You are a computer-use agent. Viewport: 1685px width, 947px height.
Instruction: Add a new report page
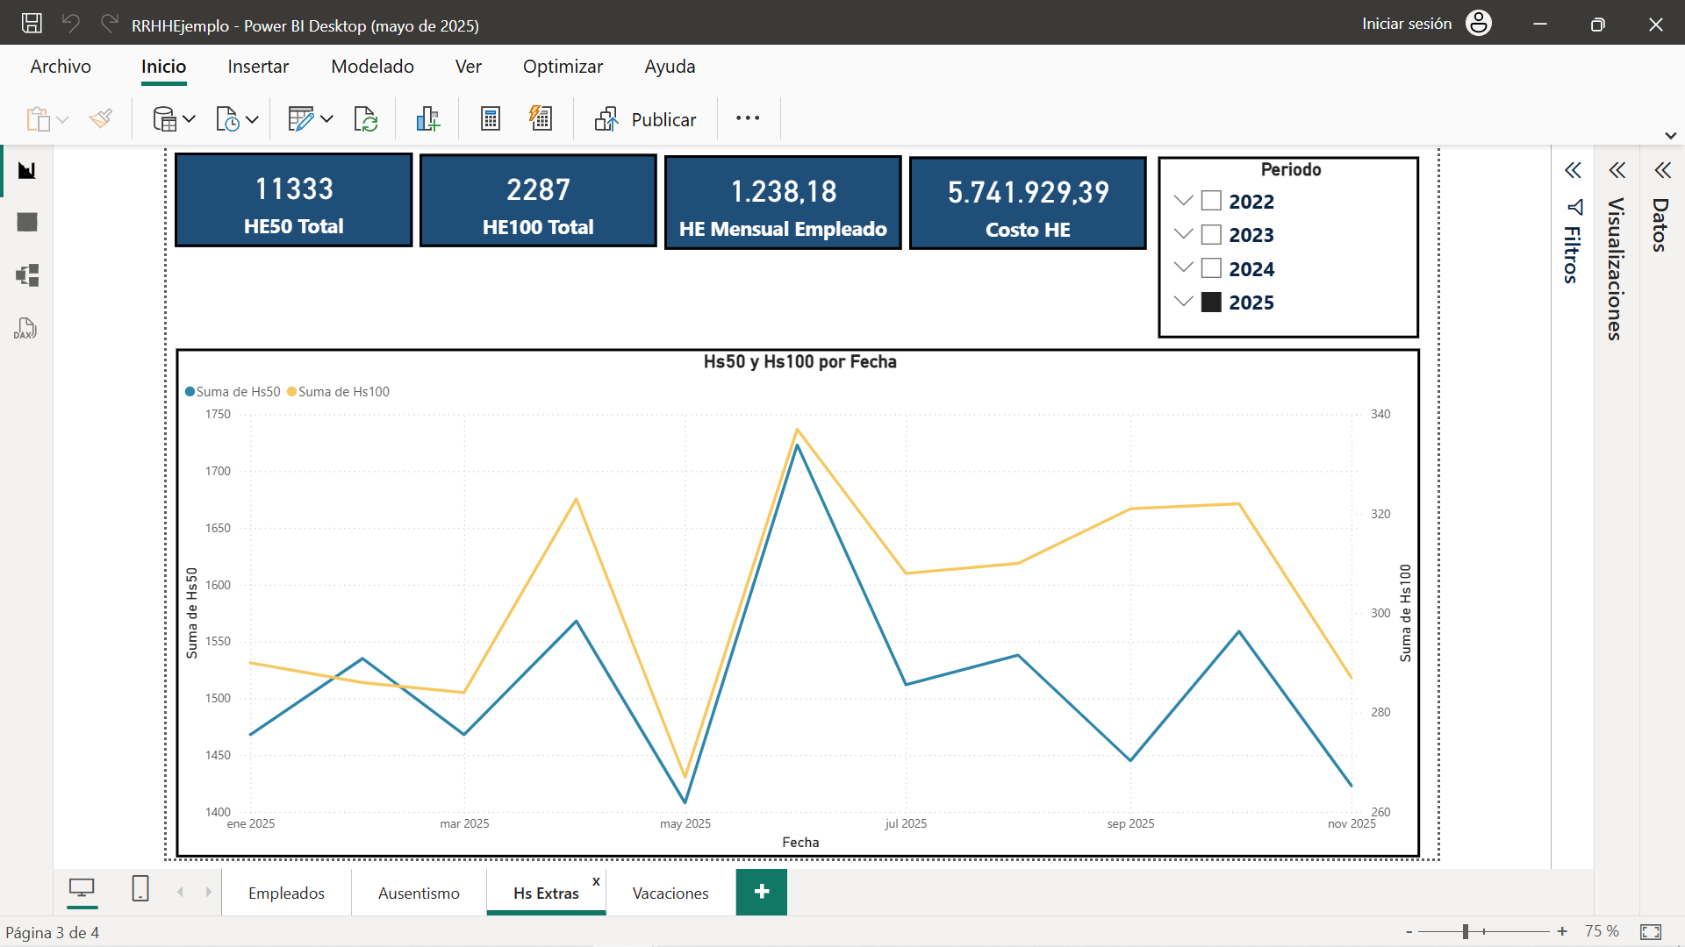(762, 892)
